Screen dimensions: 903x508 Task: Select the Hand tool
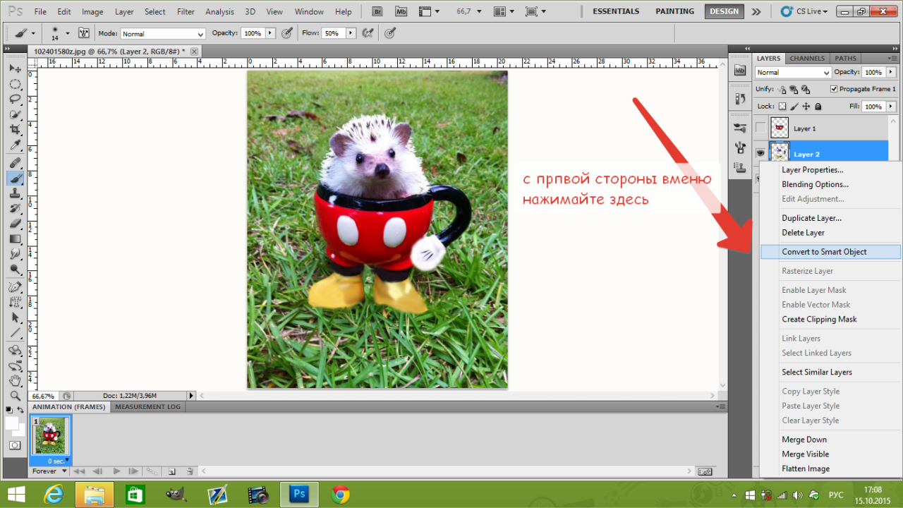click(x=15, y=381)
